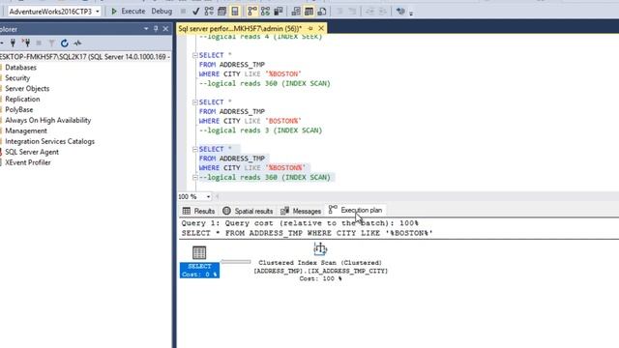619x348 pixels.
Task: Click the Parse query checkmark icon
Action: click(195, 12)
